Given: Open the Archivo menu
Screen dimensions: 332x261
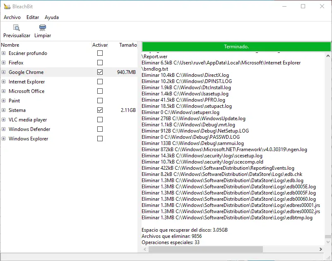Looking at the screenshot, I should click(12, 17).
